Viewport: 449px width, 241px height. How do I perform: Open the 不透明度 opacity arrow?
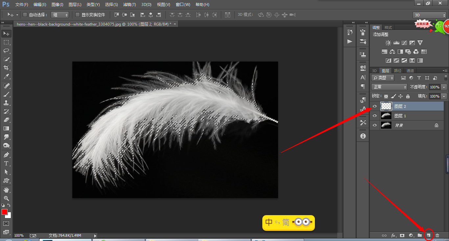444,87
